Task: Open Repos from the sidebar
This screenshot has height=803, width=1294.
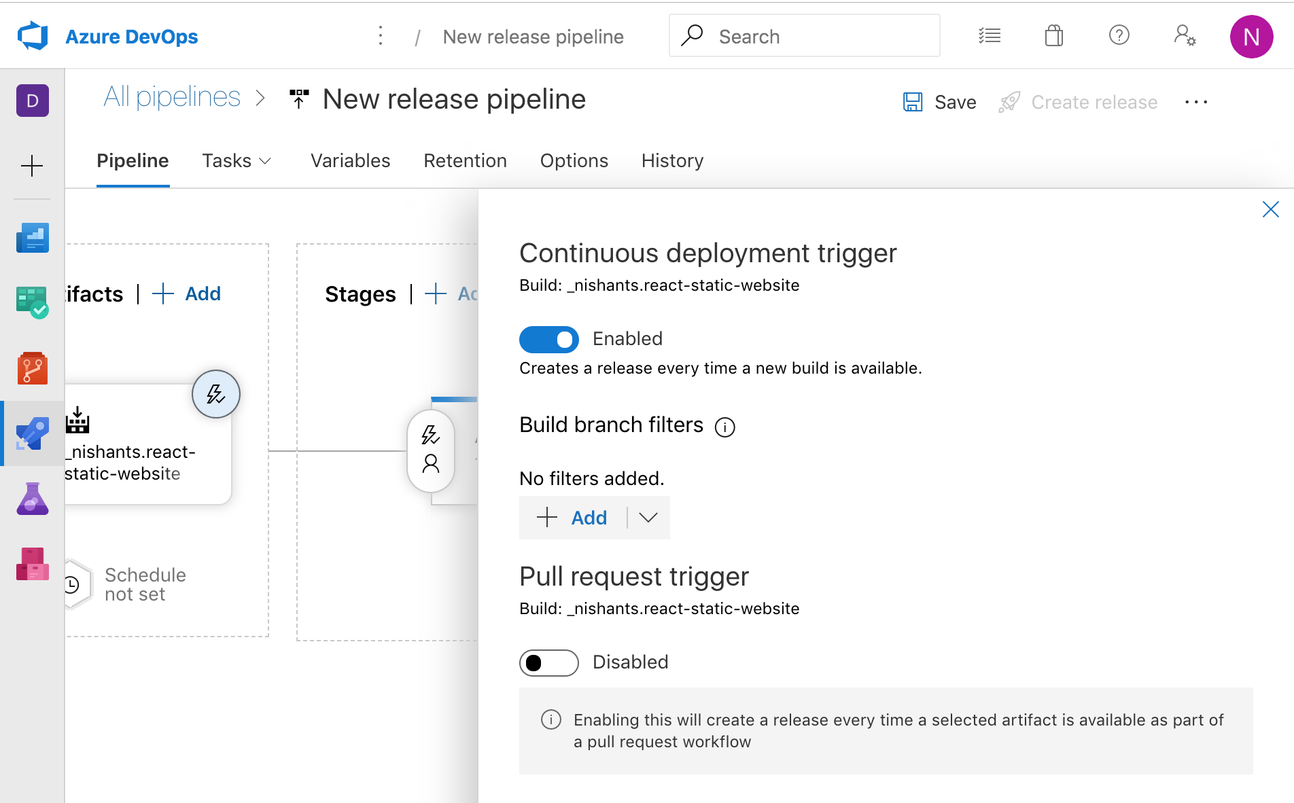Action: click(33, 368)
